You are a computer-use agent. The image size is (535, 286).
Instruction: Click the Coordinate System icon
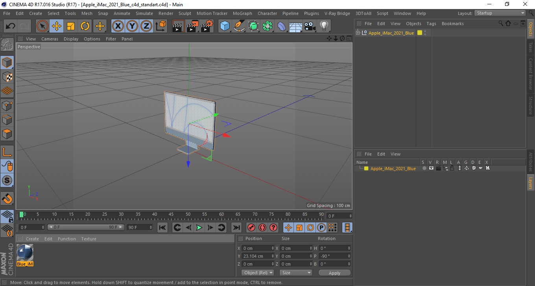coord(161,26)
